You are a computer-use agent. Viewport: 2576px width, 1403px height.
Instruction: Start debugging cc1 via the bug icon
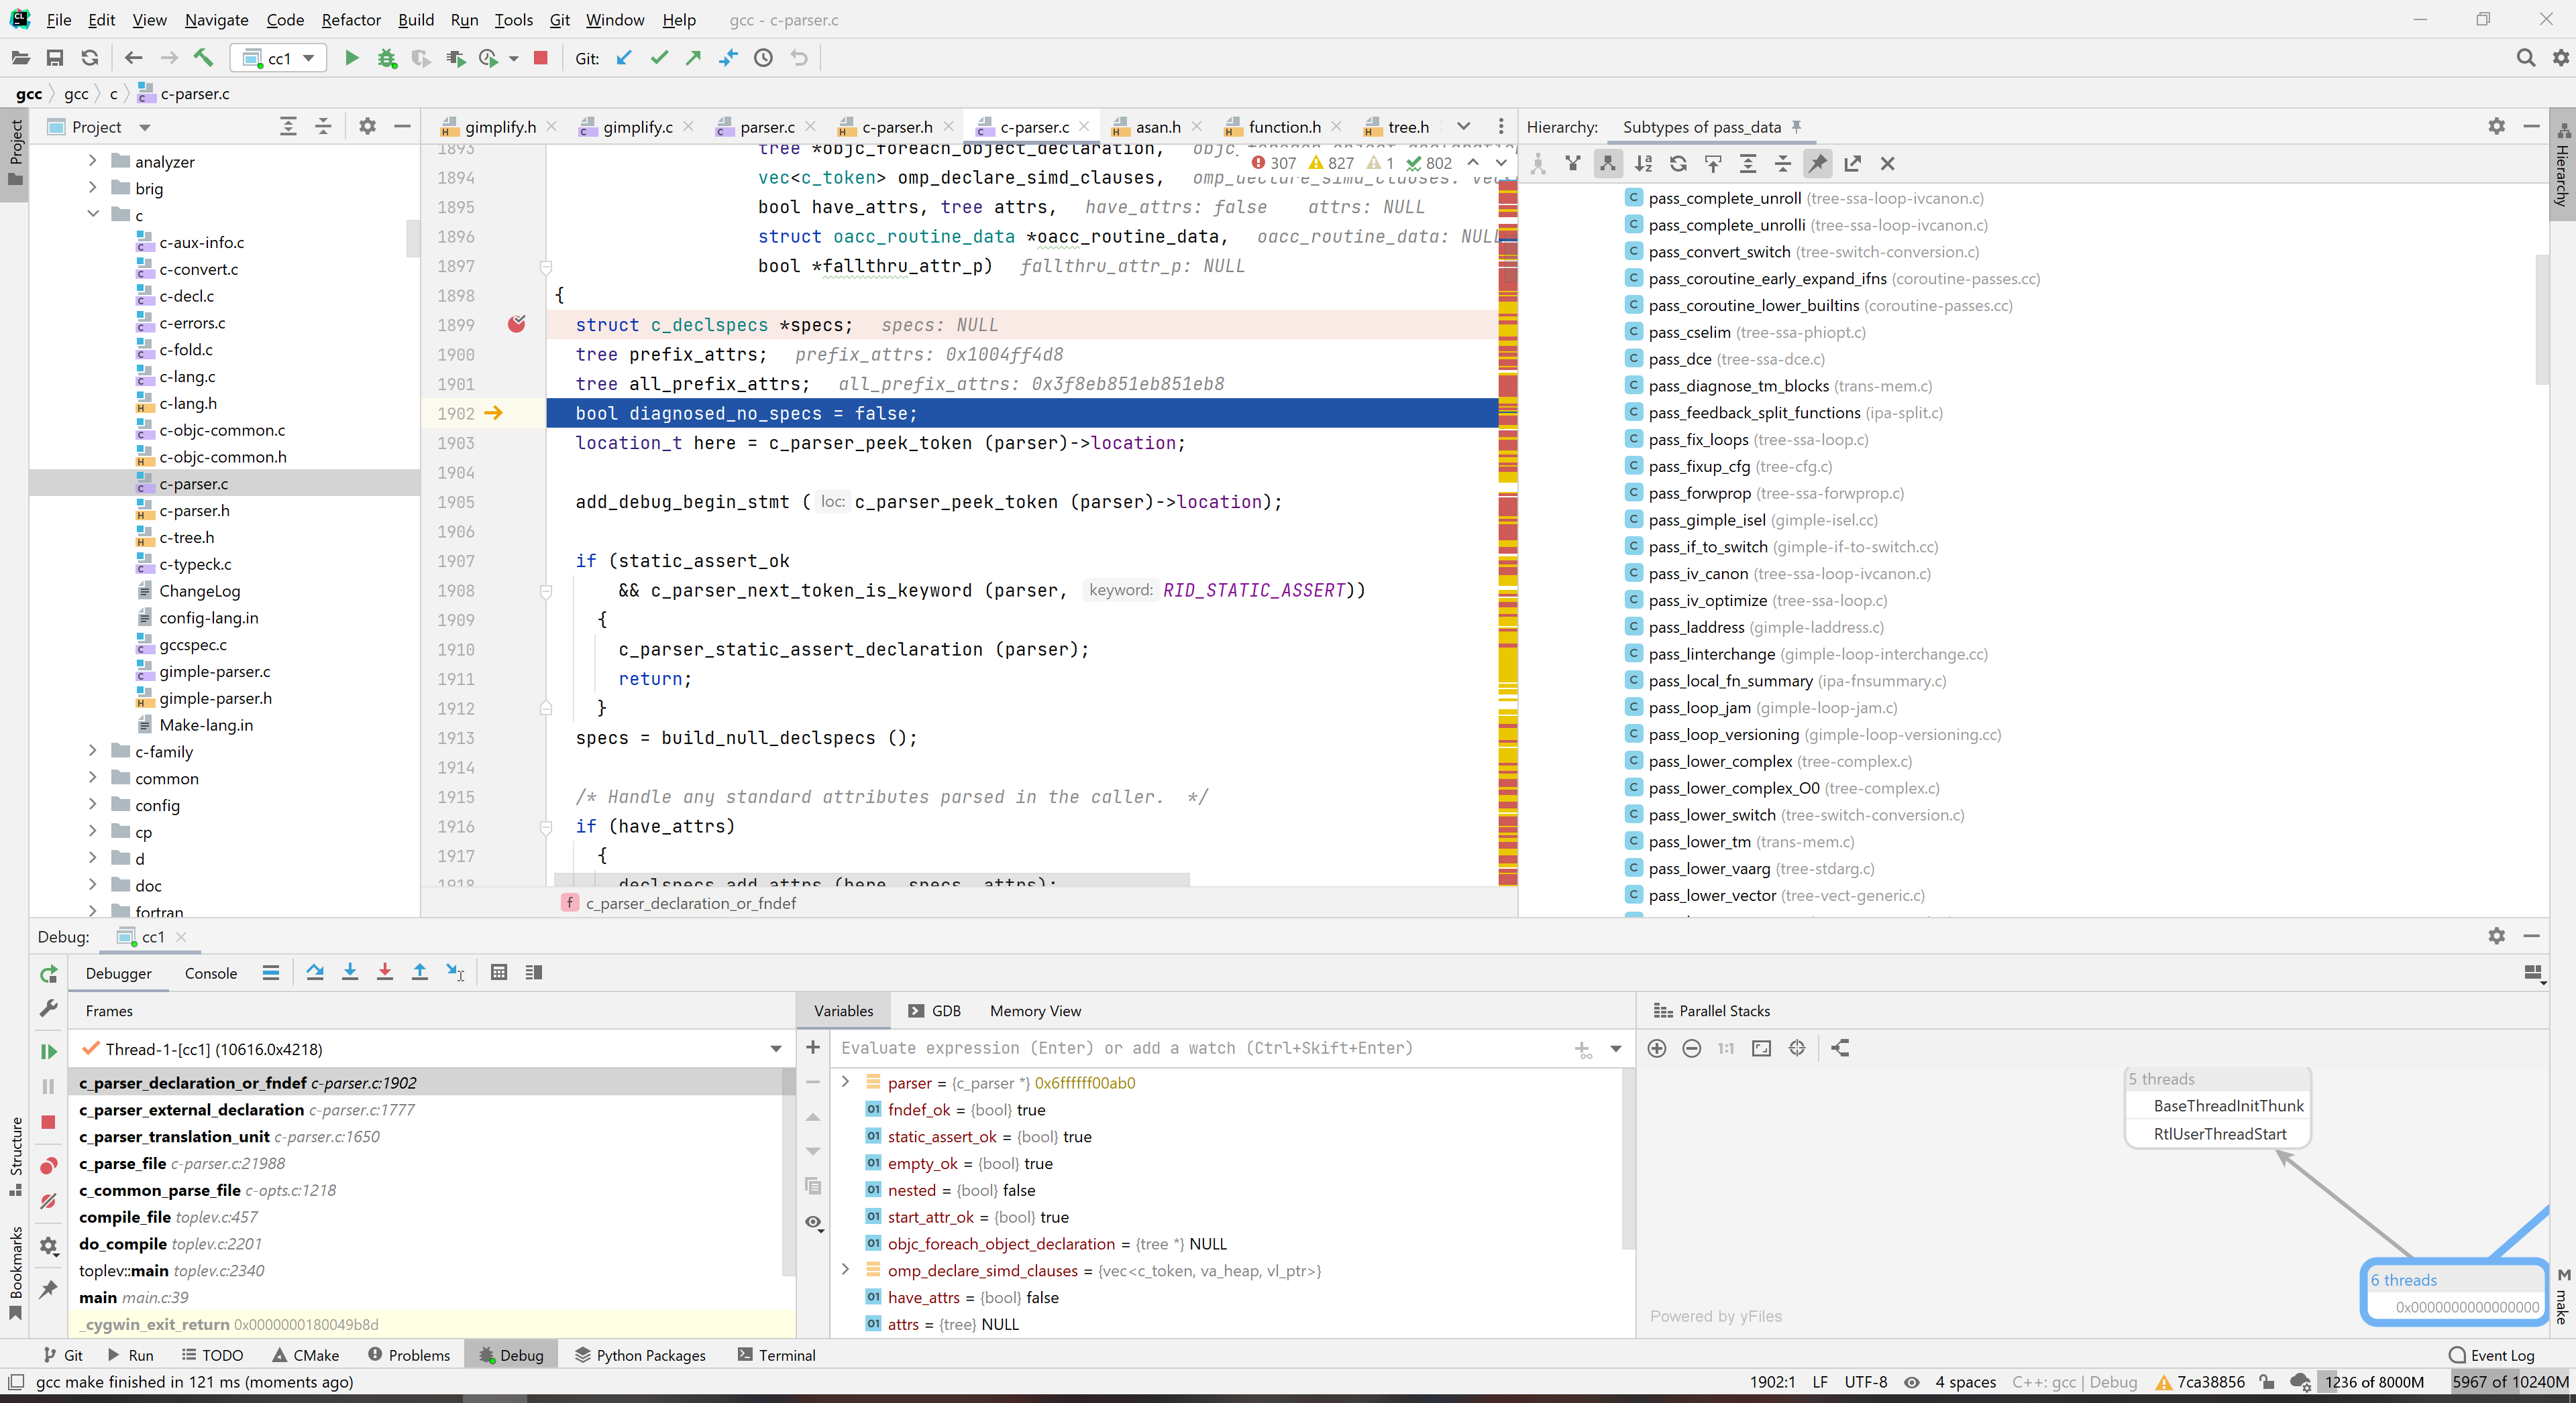click(x=387, y=58)
